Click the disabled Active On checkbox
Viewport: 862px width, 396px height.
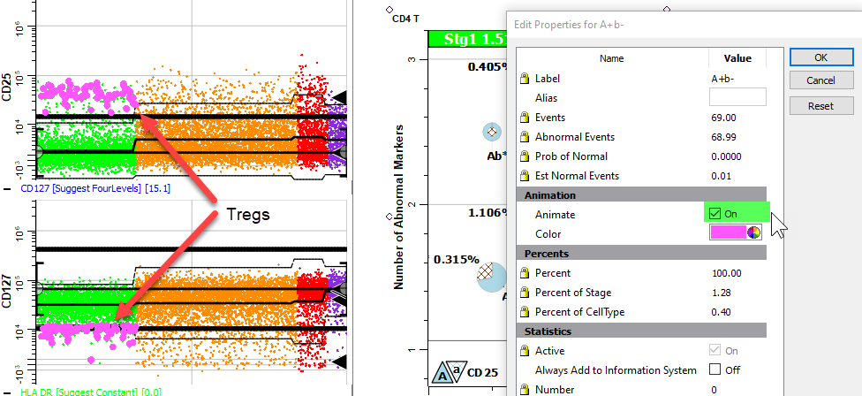click(x=715, y=351)
